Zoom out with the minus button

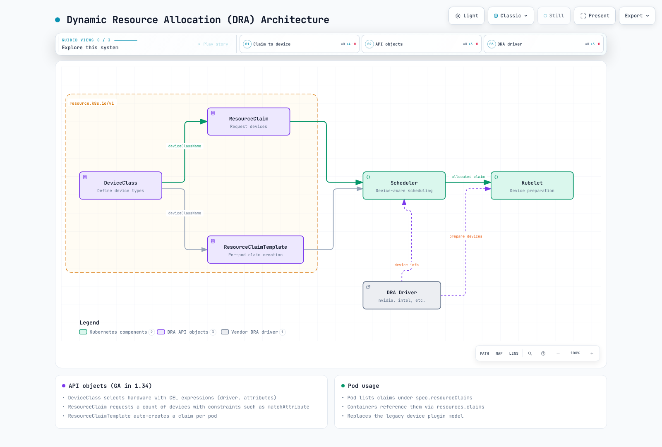pos(558,353)
